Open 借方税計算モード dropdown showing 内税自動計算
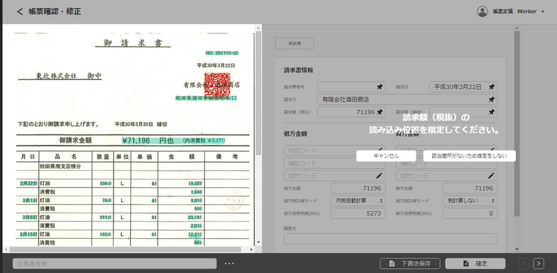Viewport: 557px width, 273px height. pyautogui.click(x=358, y=201)
